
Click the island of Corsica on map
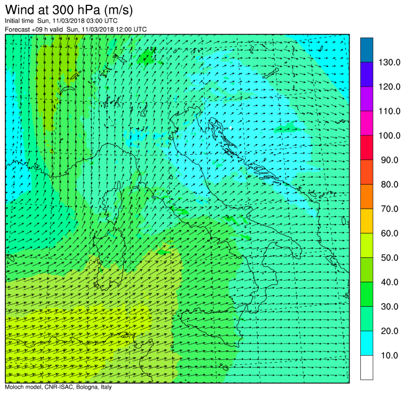click(112, 203)
